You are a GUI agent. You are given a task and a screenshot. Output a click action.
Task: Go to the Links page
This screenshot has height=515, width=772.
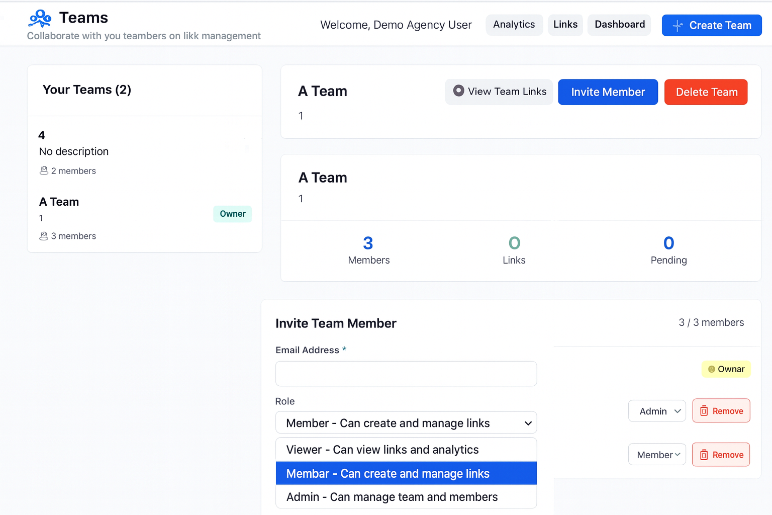(565, 25)
